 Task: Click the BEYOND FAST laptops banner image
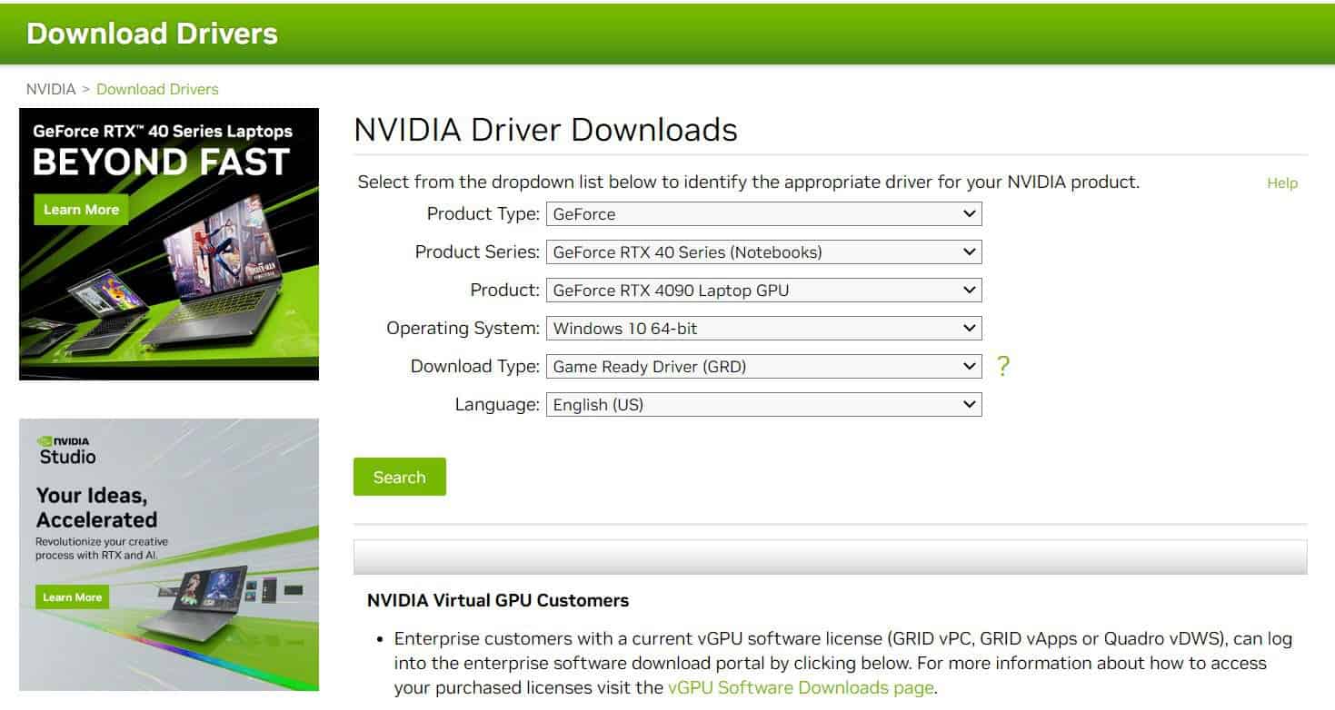coord(169,244)
